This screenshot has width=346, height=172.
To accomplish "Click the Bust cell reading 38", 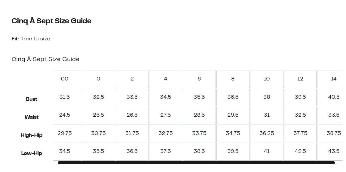I will tap(267, 97).
